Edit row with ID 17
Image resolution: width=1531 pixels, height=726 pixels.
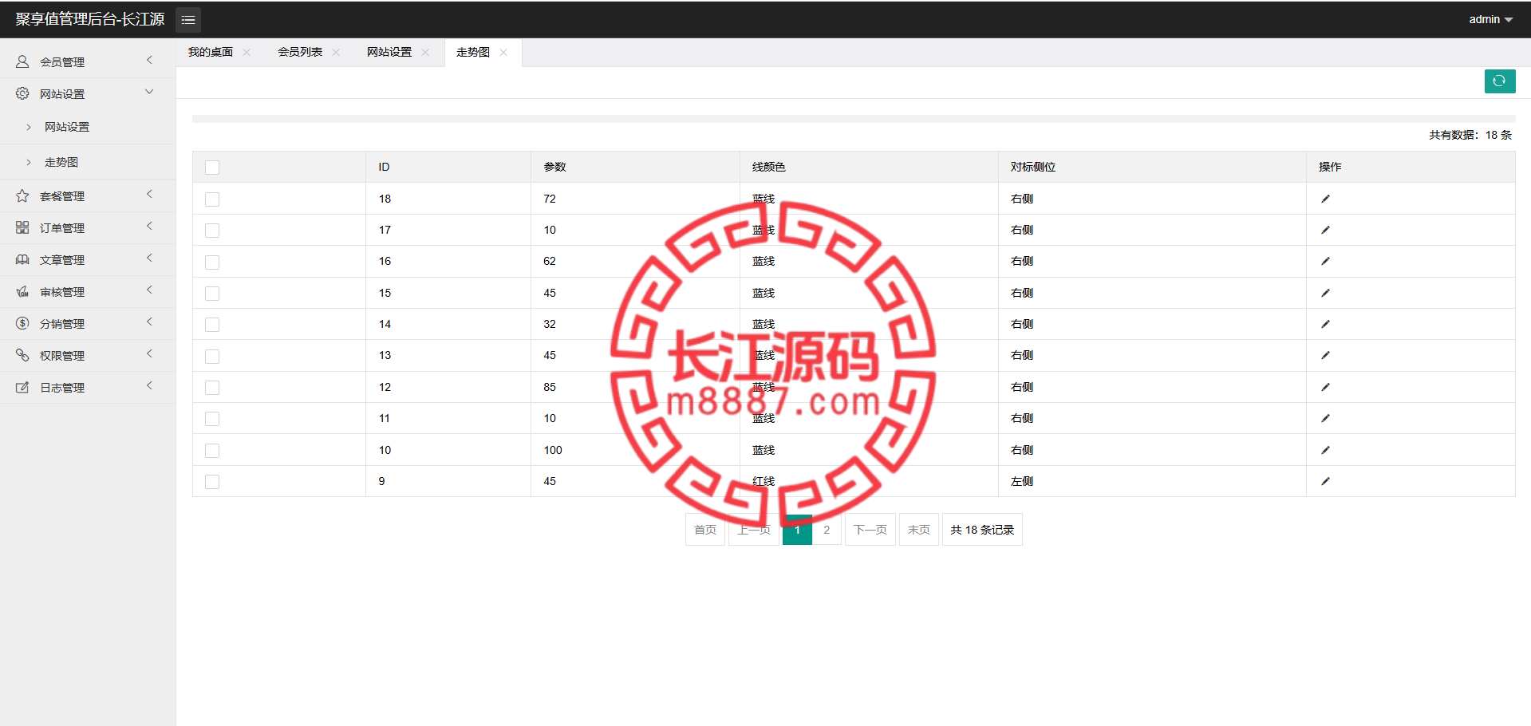click(1325, 230)
